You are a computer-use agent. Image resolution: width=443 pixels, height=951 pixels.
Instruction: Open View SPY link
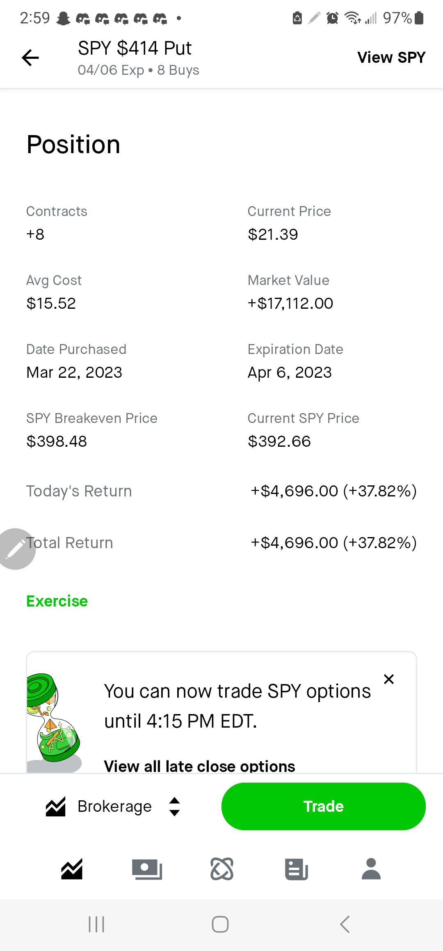click(x=391, y=57)
